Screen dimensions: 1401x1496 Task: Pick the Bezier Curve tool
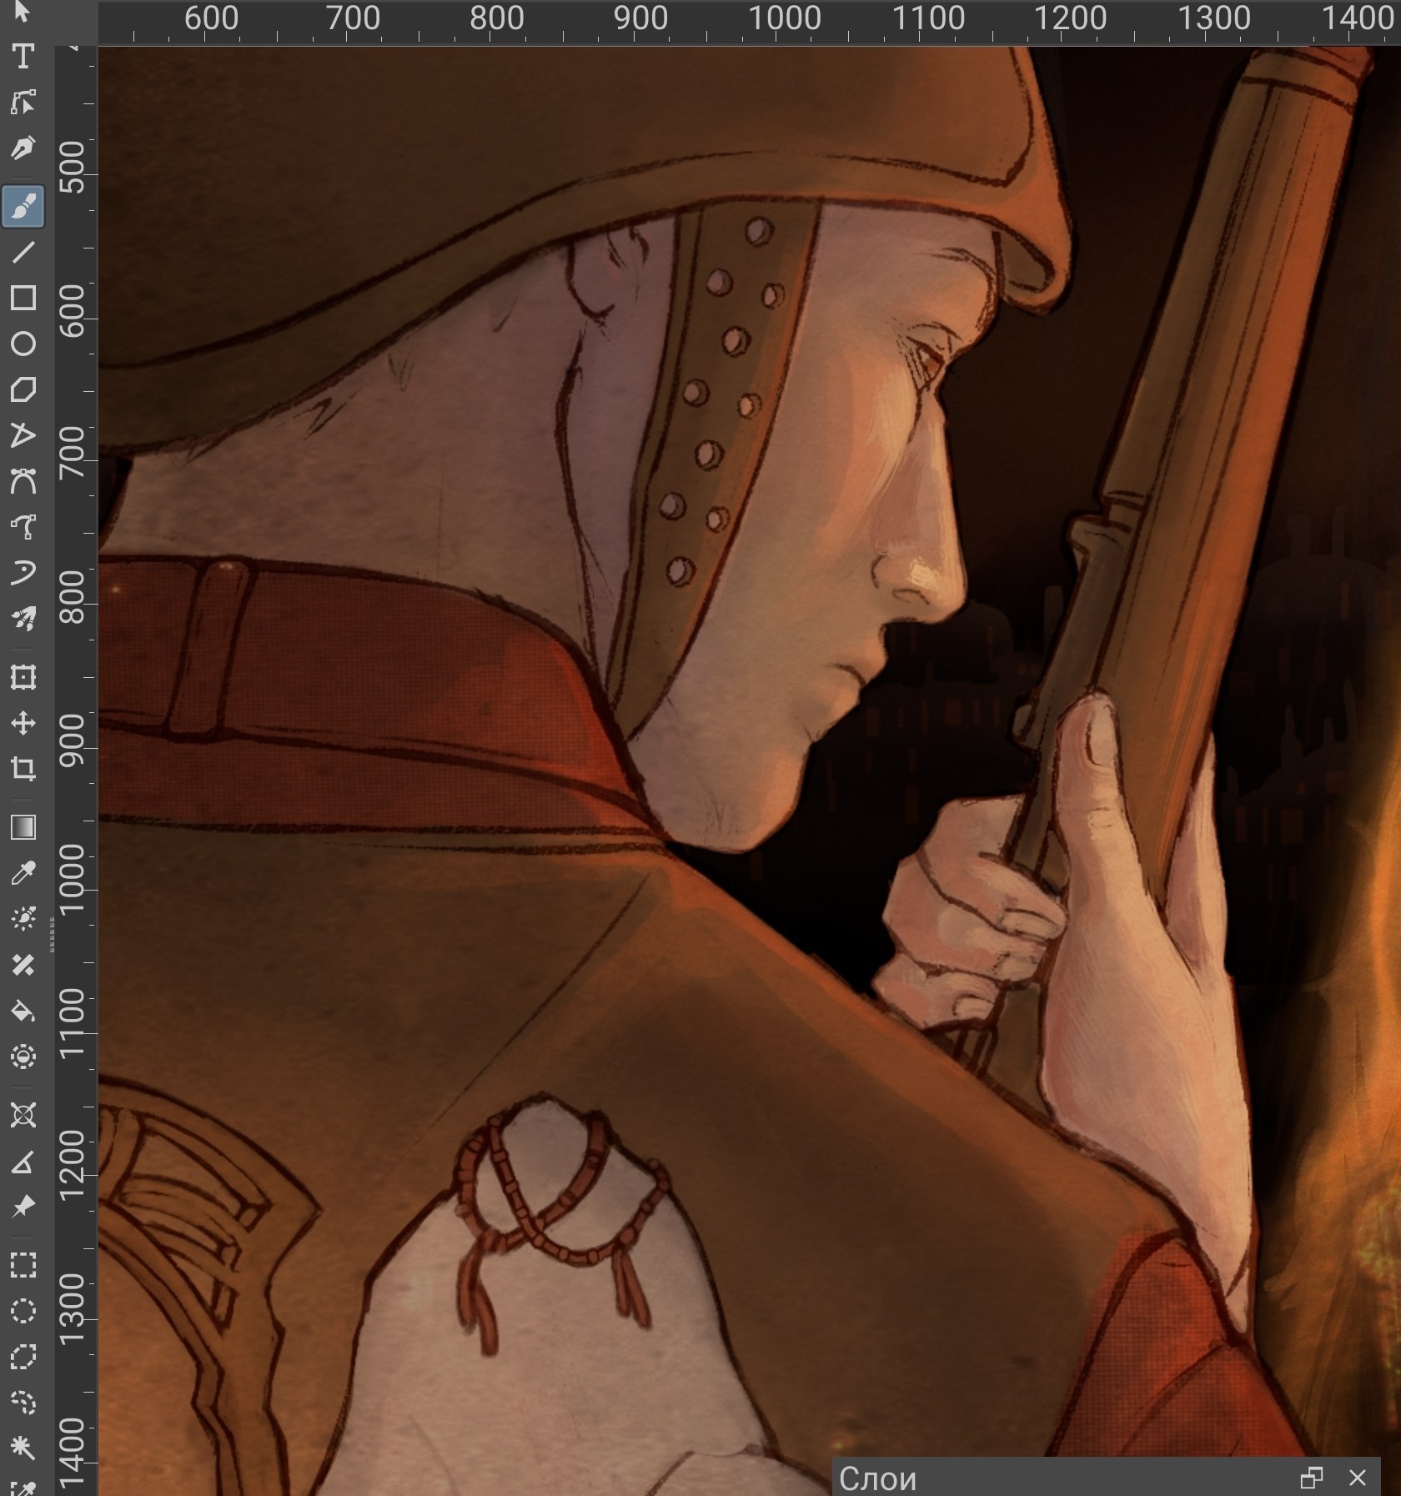23,481
